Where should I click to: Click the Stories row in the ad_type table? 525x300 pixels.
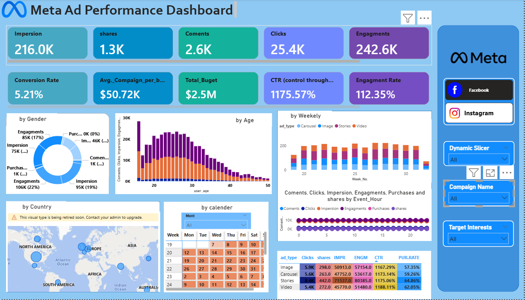288,280
